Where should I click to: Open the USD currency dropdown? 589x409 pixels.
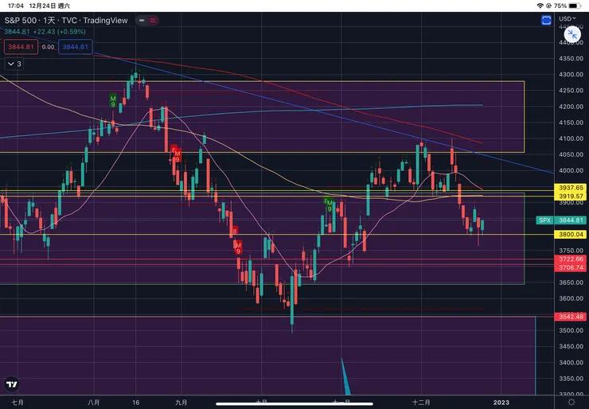pos(567,19)
